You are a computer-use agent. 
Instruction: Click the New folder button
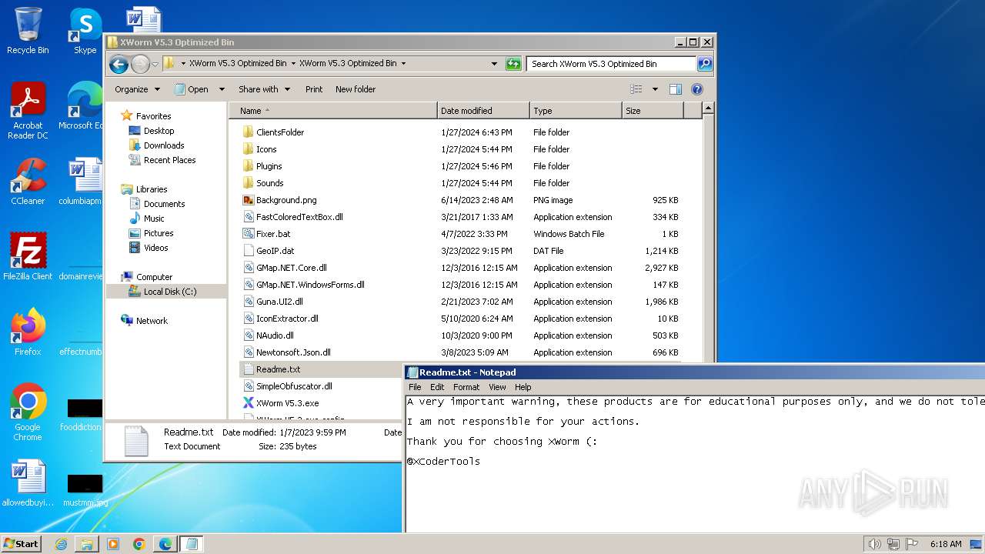click(x=355, y=89)
